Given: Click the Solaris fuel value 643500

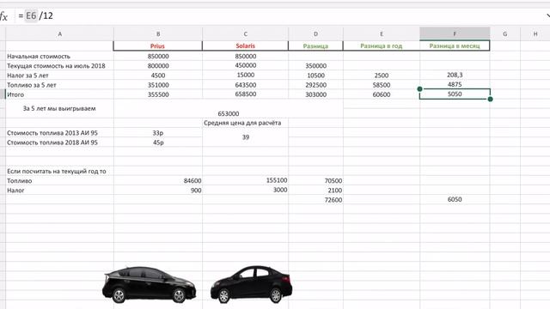Looking at the screenshot, I should pyautogui.click(x=245, y=85).
